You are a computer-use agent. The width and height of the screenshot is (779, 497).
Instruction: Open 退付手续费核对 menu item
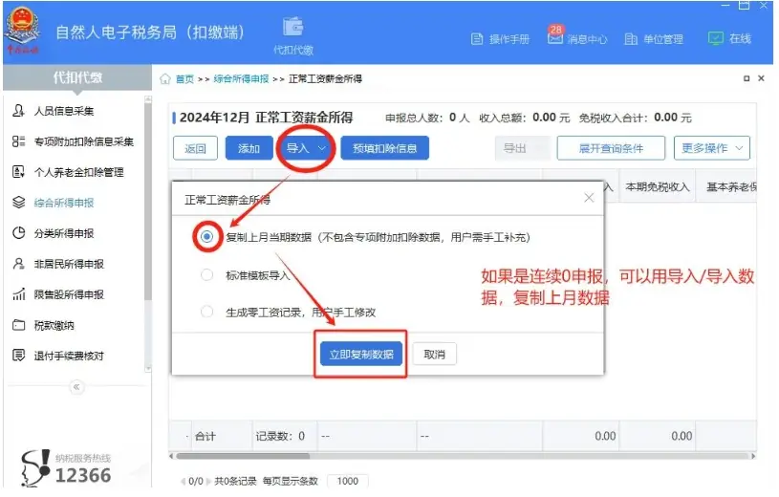[x=69, y=356]
